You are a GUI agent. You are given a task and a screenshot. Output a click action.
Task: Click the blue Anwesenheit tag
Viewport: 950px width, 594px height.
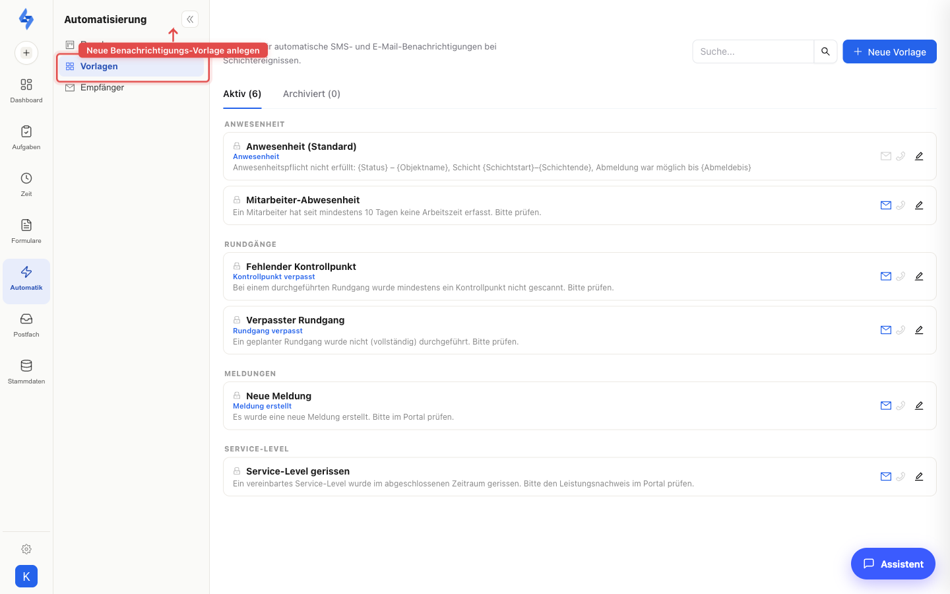[256, 157]
